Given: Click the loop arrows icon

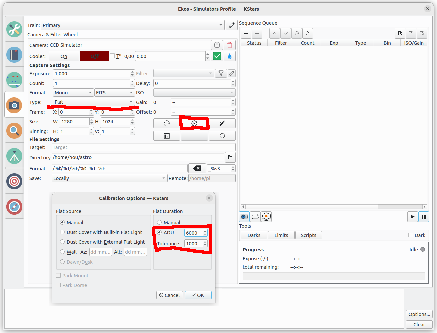Looking at the screenshot, I should 255,217.
